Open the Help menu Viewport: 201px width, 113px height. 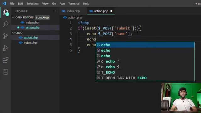tap(86, 3)
